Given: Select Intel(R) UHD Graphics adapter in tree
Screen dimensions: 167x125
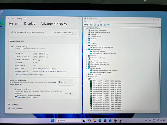Looking at the screenshot, I should tap(99, 52).
